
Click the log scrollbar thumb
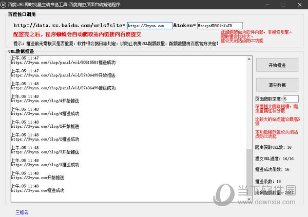pyautogui.click(x=249, y=172)
